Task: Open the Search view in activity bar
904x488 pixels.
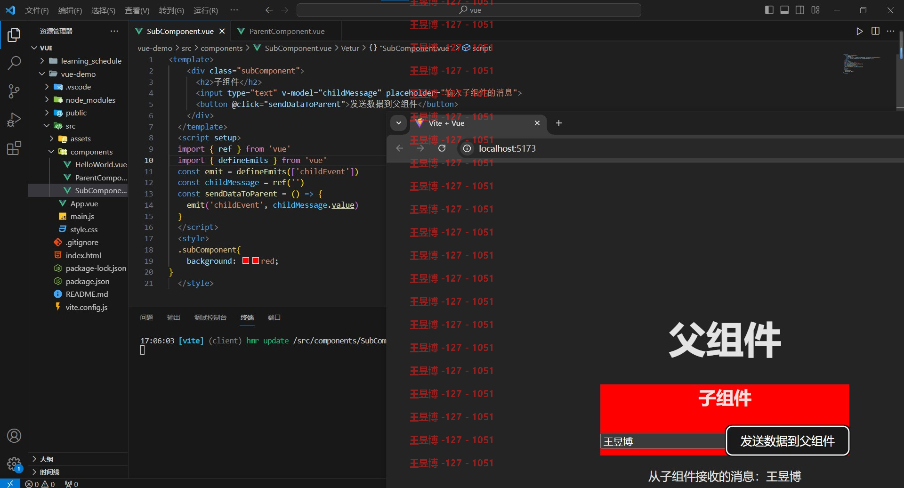Action: (x=14, y=63)
